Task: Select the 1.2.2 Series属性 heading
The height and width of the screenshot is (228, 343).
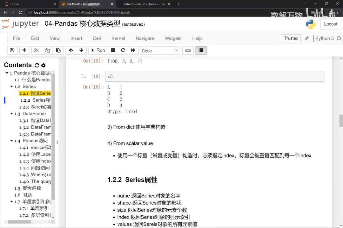Action: point(132,180)
